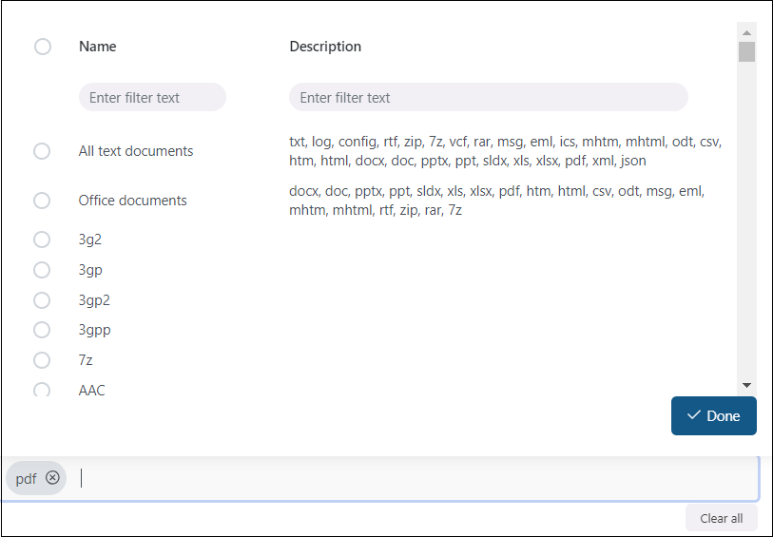Click the Description column header
This screenshot has height=537, width=773.
[x=325, y=47]
